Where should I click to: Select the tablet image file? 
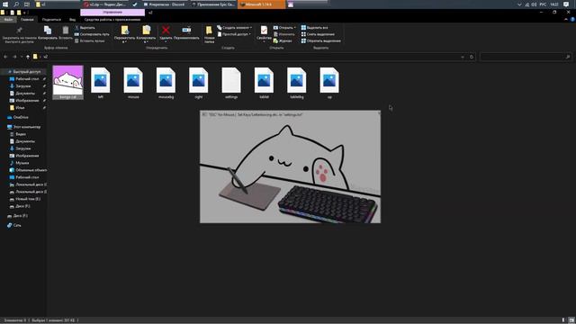[264, 83]
